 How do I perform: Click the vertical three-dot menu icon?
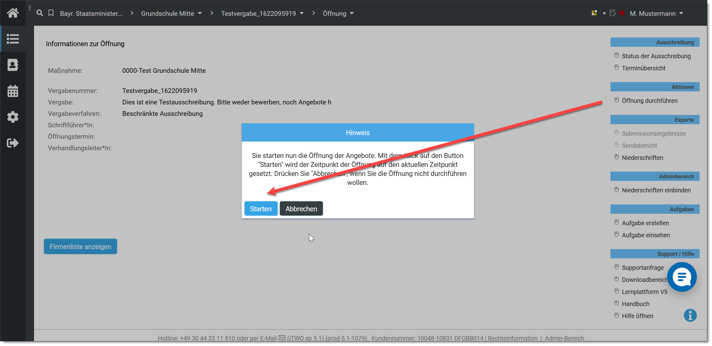(x=30, y=8)
